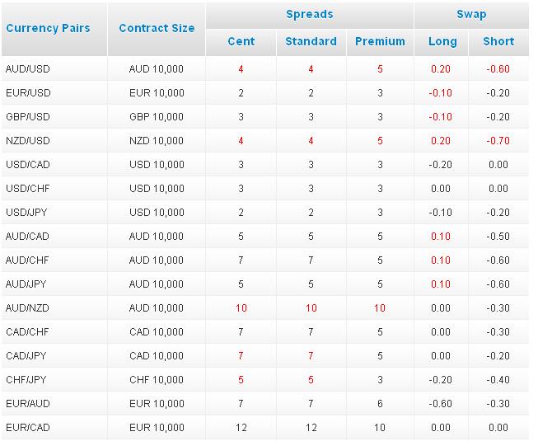Click the CHF/JPY Premium spread value 3

coord(380,380)
